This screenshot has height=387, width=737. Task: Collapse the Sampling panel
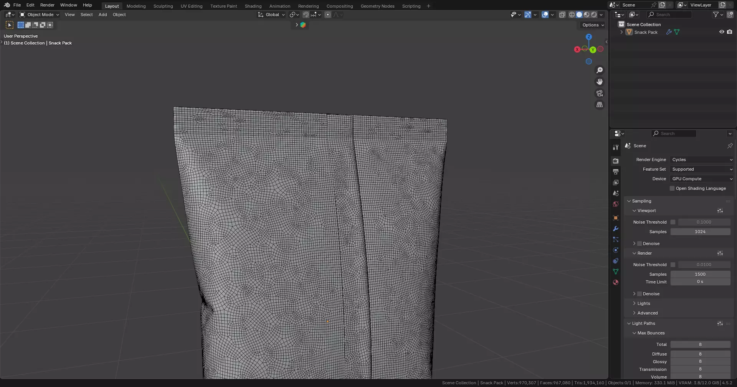pos(629,201)
